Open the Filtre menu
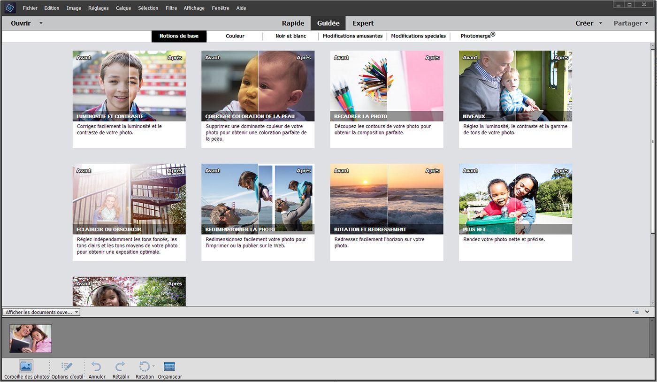Screen dimensions: 657x382 point(171,8)
